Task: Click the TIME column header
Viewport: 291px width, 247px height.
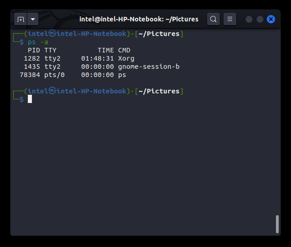Action: point(106,50)
